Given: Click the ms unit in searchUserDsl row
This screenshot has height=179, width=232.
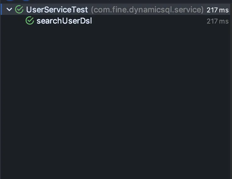Looking at the screenshot, I should [x=224, y=22].
